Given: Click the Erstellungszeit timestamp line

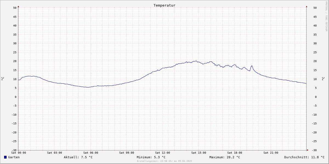Looking at the screenshot, I should pyautogui.click(x=164, y=161).
